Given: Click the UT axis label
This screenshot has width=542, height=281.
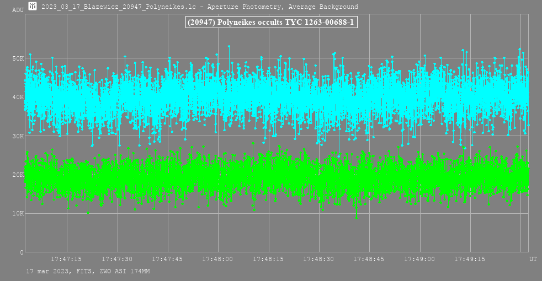Looking at the screenshot, I should pyautogui.click(x=533, y=259).
